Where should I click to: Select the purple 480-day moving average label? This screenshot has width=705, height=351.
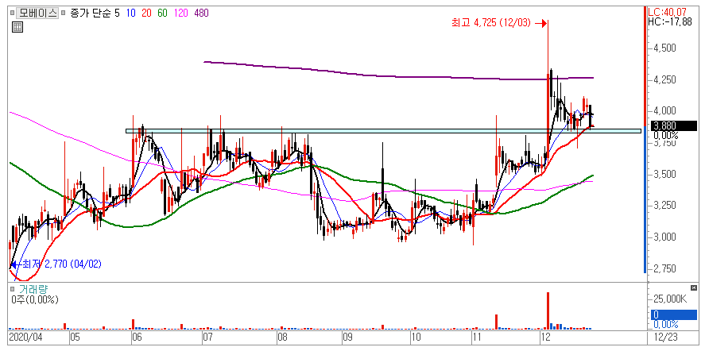tap(201, 13)
